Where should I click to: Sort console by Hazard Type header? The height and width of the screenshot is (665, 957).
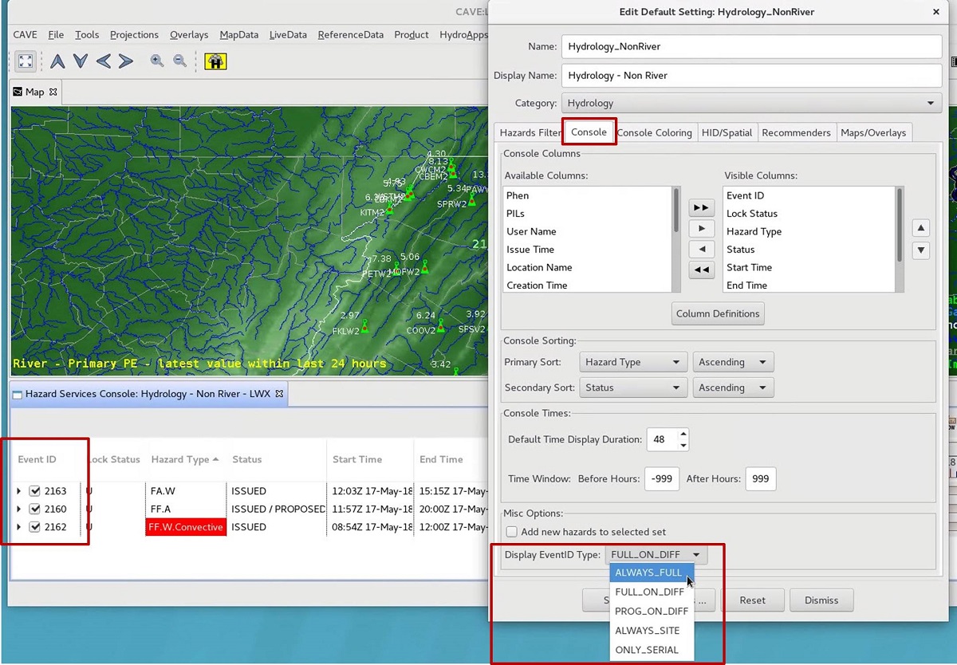click(185, 459)
